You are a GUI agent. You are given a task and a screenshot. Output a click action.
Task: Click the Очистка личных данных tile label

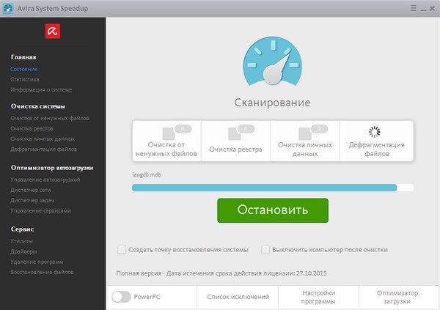pyautogui.click(x=305, y=150)
